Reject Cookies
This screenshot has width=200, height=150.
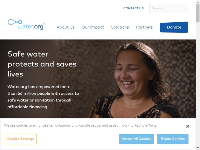pyautogui.click(x=173, y=139)
